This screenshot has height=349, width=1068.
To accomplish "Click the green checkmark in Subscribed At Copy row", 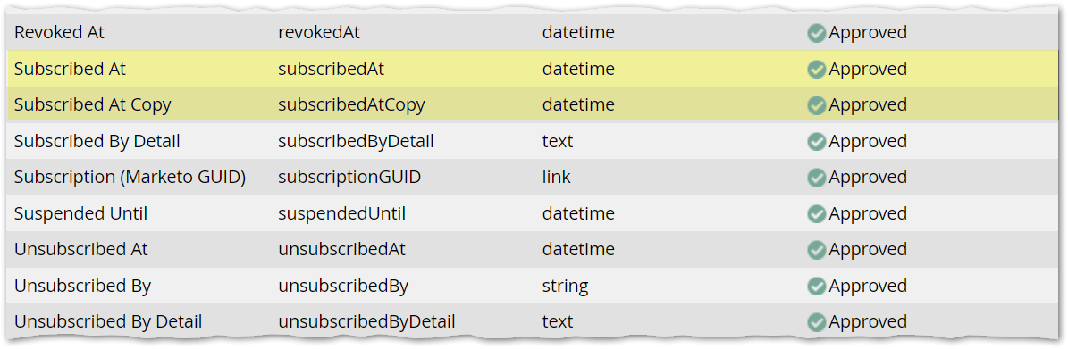I will (x=816, y=105).
